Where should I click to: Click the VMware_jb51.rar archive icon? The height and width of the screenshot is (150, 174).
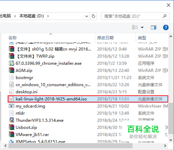click(x=11, y=134)
